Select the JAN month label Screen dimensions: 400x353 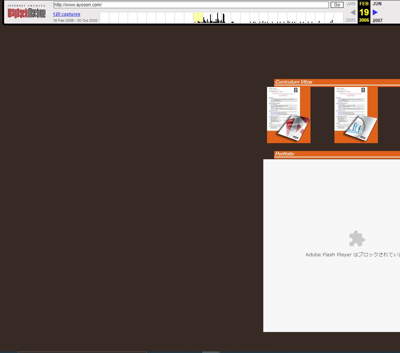pos(351,4)
